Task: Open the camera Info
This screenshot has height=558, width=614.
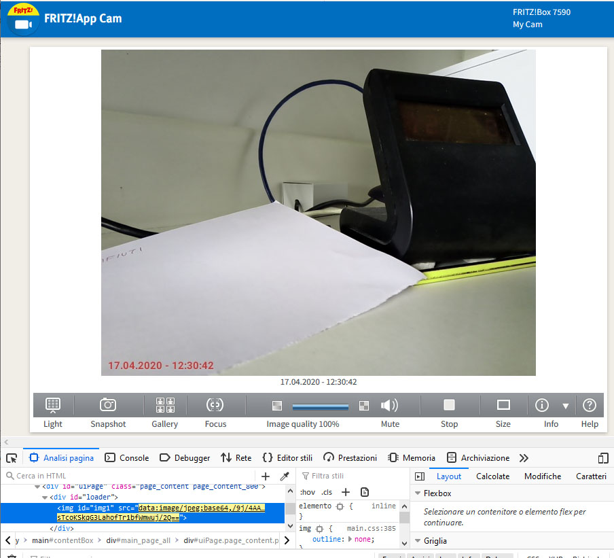Action: (542, 405)
